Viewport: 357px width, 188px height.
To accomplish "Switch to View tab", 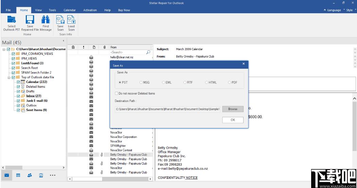I will coord(38,10).
